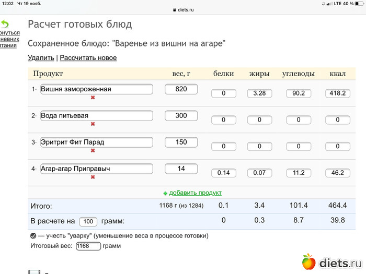Delete the Вода питьевая row
The width and height of the screenshot is (366, 274).
[x=93, y=124]
